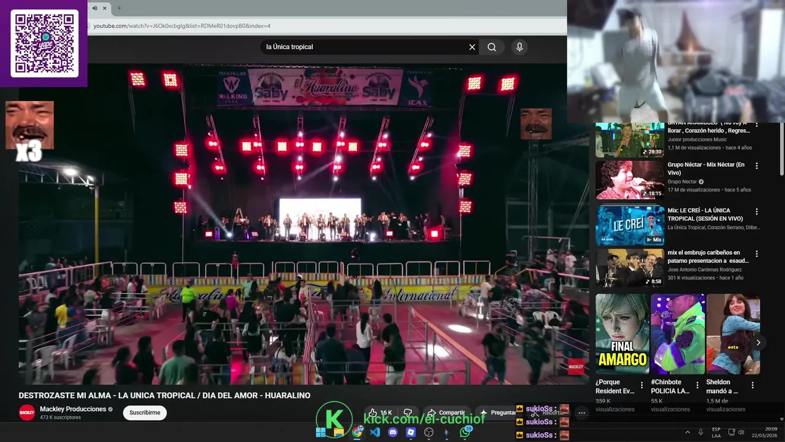This screenshot has width=785, height=442.
Task: Open the embrujo caribeños thumbnail
Action: pyautogui.click(x=630, y=268)
